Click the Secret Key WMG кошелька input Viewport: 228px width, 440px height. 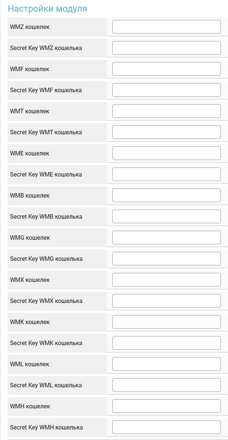pyautogui.click(x=166, y=259)
